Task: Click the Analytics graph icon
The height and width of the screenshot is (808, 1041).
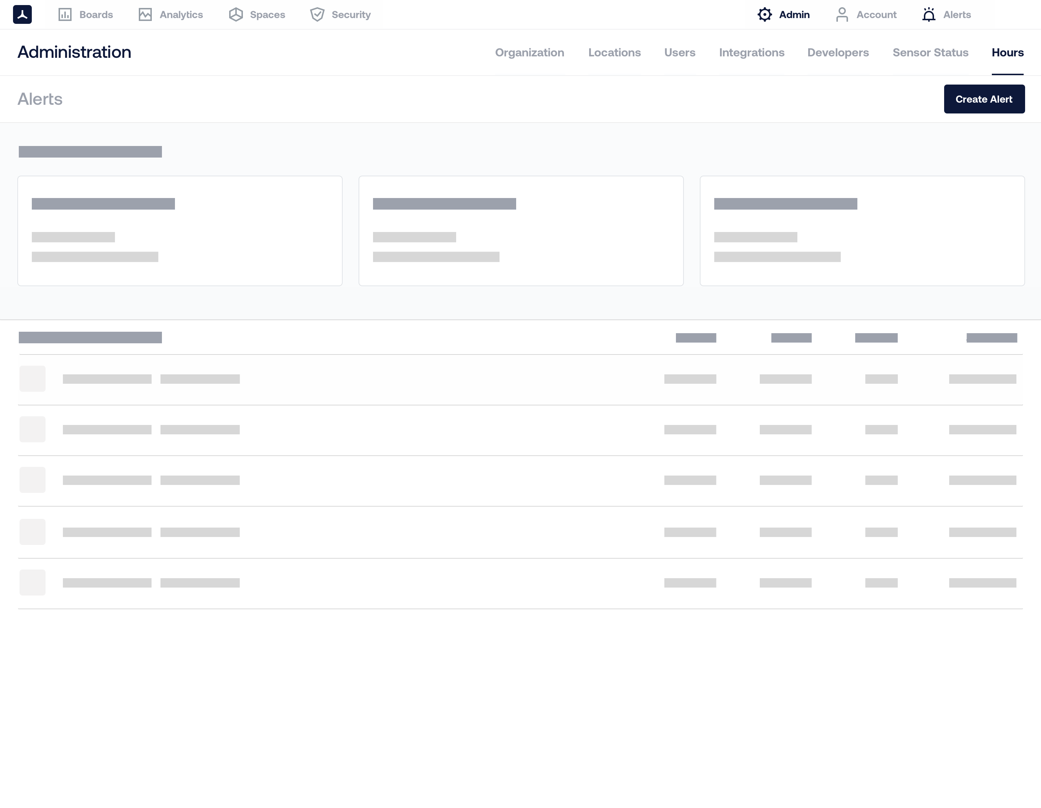Action: 145,14
